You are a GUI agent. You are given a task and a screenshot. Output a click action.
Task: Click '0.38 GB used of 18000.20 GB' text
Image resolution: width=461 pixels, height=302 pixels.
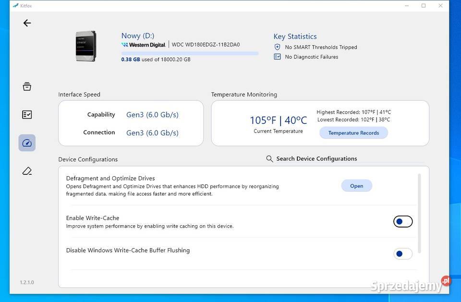[x=156, y=60]
